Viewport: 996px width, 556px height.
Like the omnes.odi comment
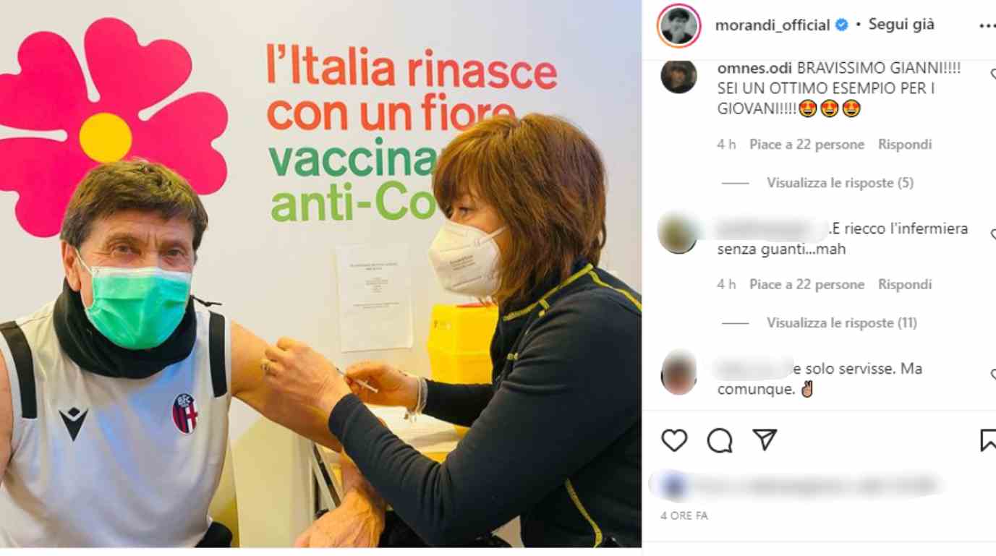992,73
